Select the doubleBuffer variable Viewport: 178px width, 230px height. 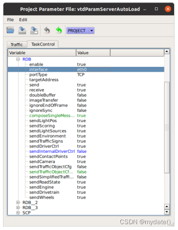click(x=43, y=95)
